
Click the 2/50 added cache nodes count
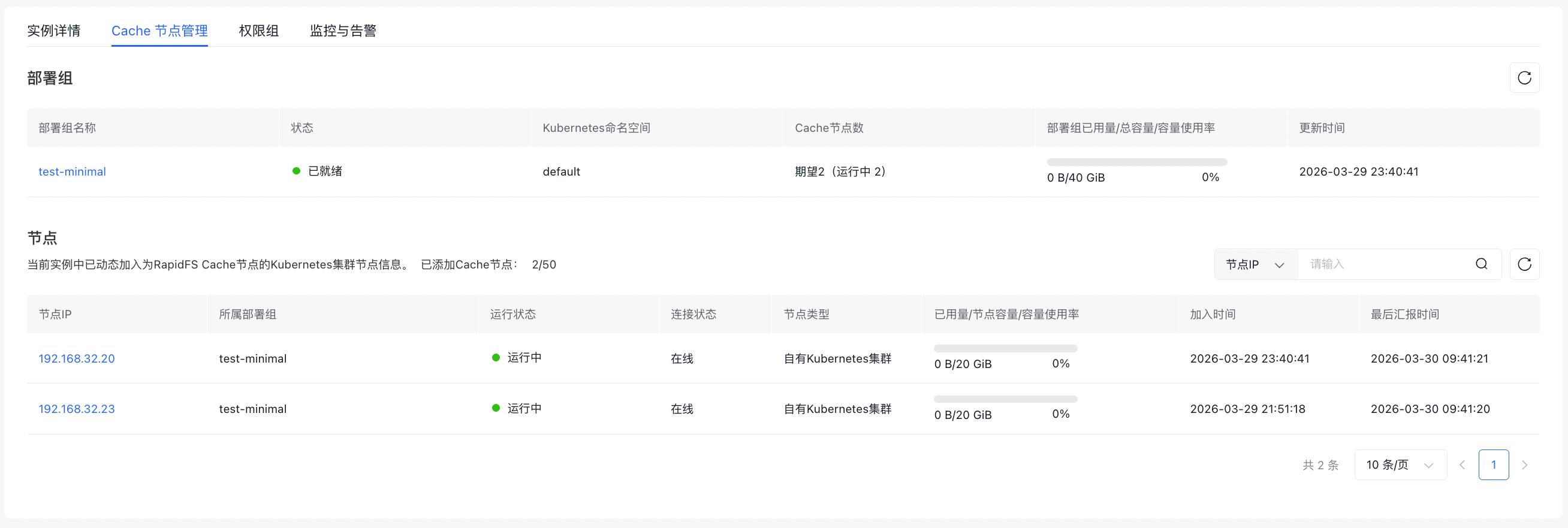[x=544, y=265]
